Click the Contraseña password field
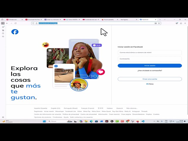The height and width of the screenshot is (141, 188). [150, 59]
